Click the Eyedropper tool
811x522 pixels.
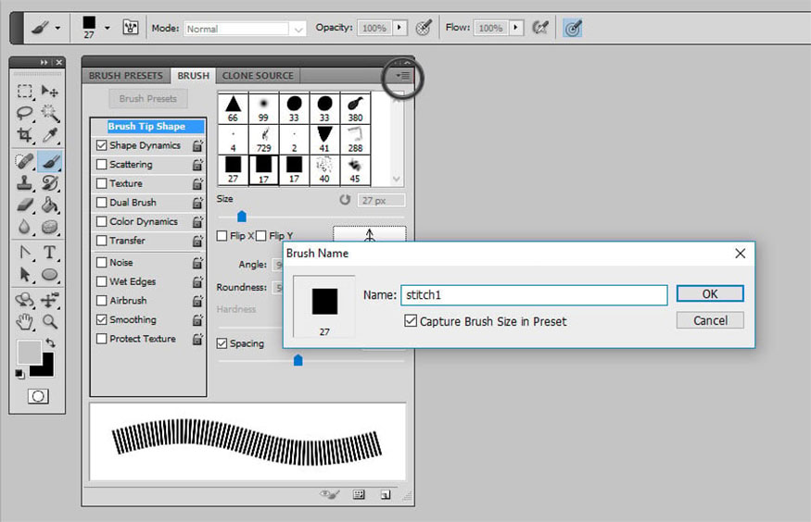[50, 136]
